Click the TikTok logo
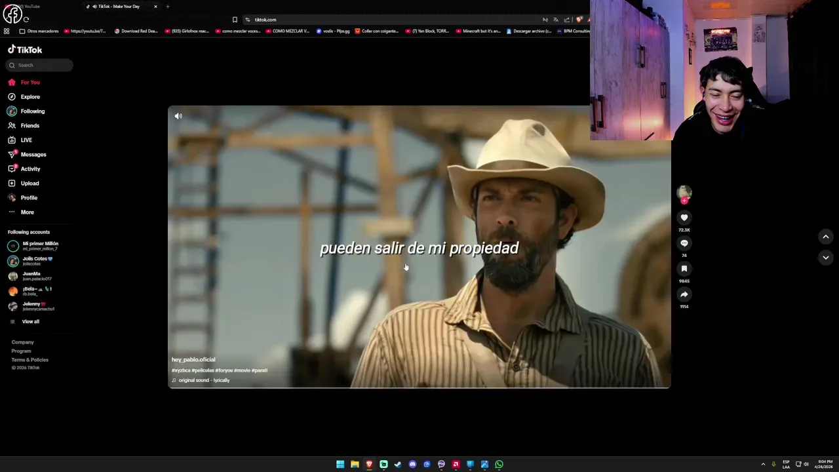Image resolution: width=839 pixels, height=472 pixels. [x=25, y=50]
